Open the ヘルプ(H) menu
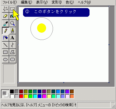The image size is (116, 109). point(84,2)
